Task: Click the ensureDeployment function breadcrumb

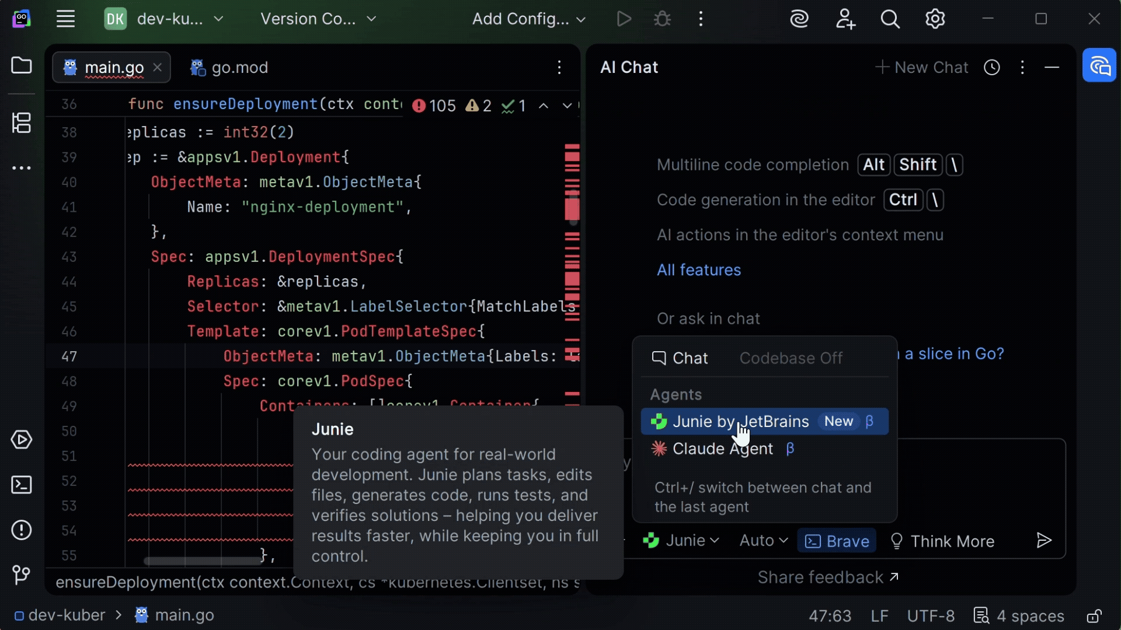Action: [x=317, y=583]
